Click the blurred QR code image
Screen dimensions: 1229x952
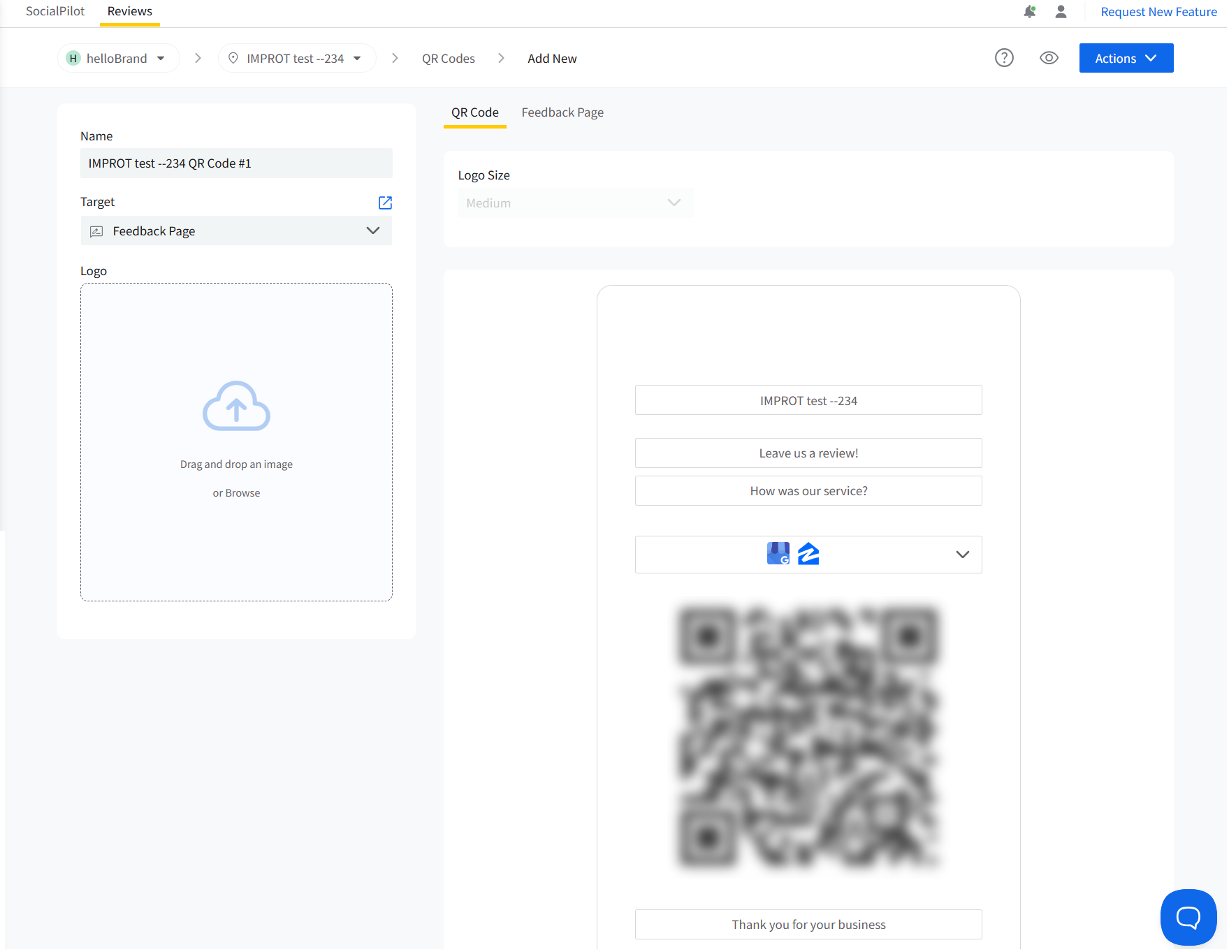808,738
